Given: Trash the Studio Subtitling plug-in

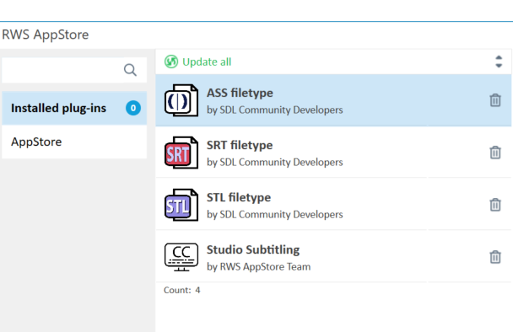Looking at the screenshot, I should pos(495,257).
